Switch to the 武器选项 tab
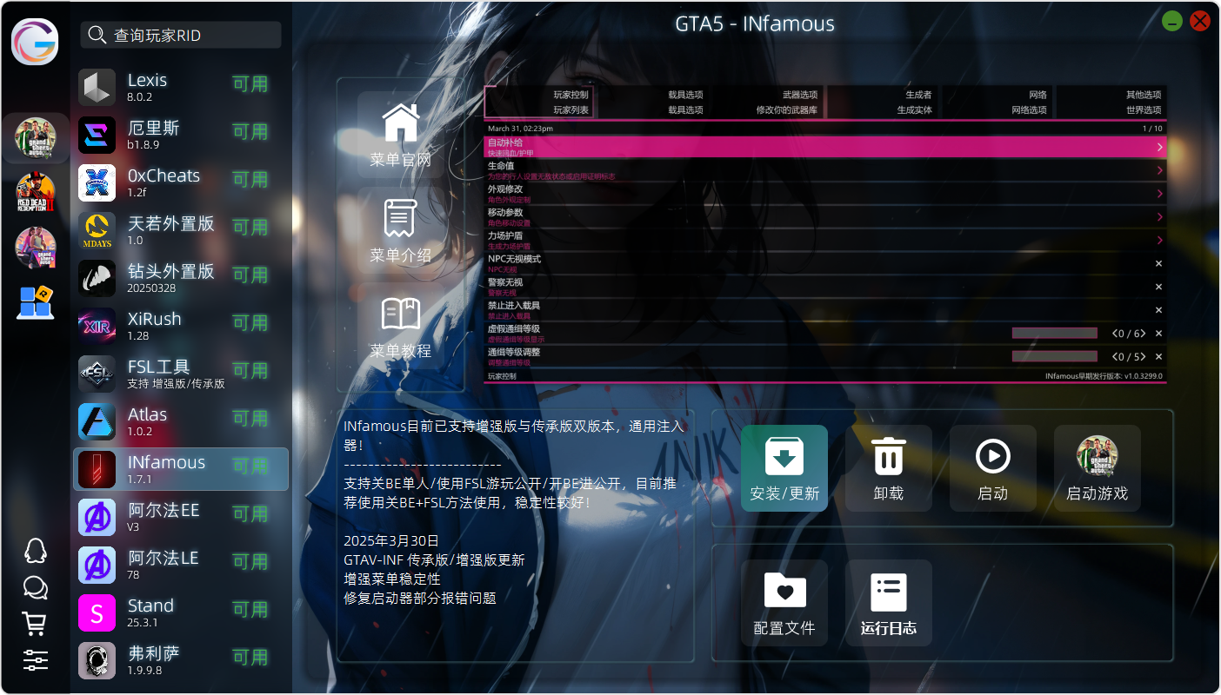 pos(799,95)
